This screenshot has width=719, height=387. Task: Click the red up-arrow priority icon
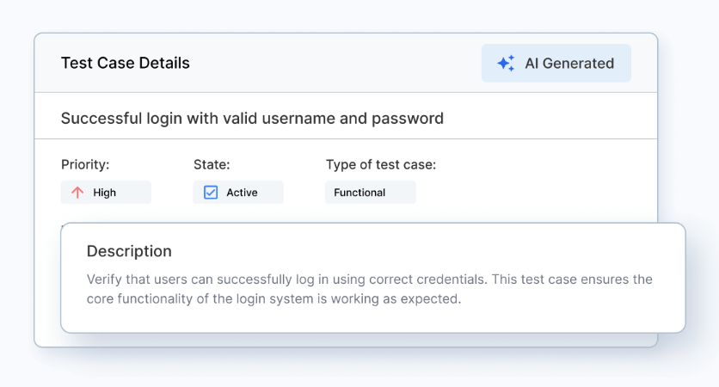(x=77, y=193)
